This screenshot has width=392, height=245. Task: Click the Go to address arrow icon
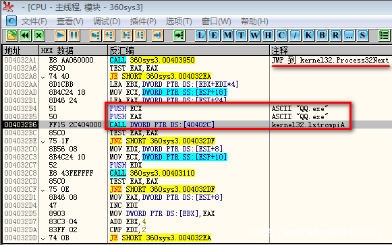point(179,35)
